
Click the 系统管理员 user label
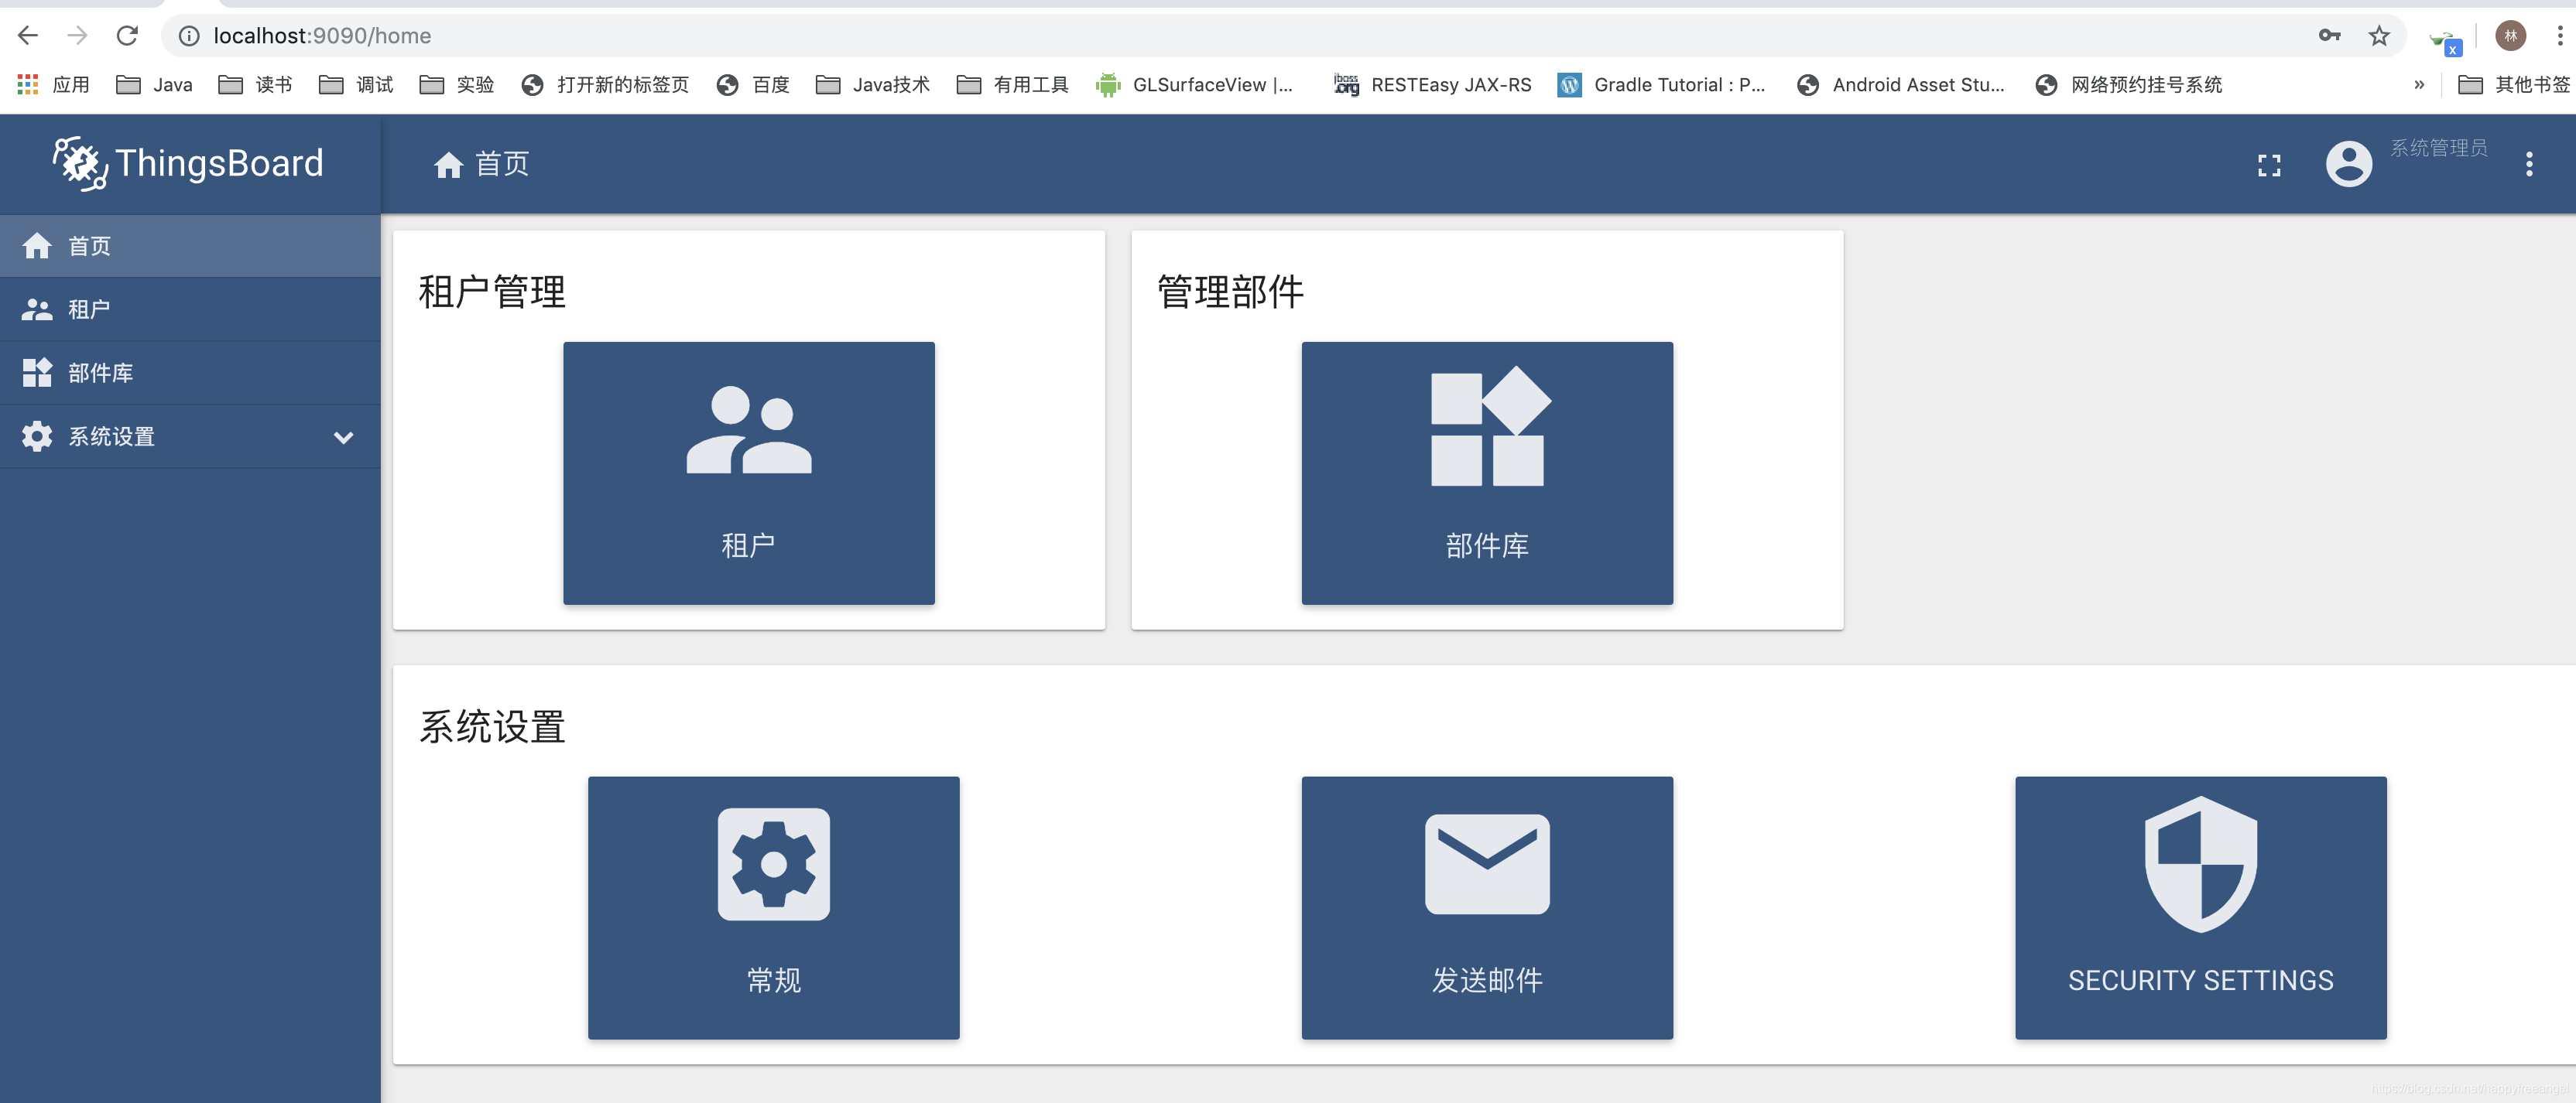pos(2438,148)
